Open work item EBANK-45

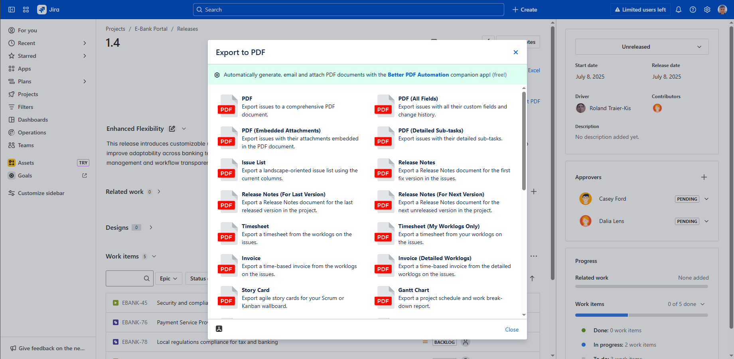pyautogui.click(x=134, y=303)
